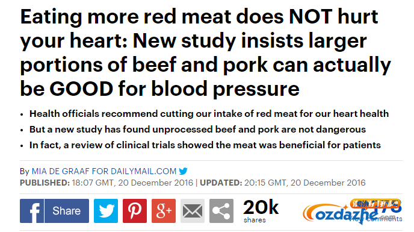Open the author's Twitter bird icon
414x232 pixels.
coord(183,171)
